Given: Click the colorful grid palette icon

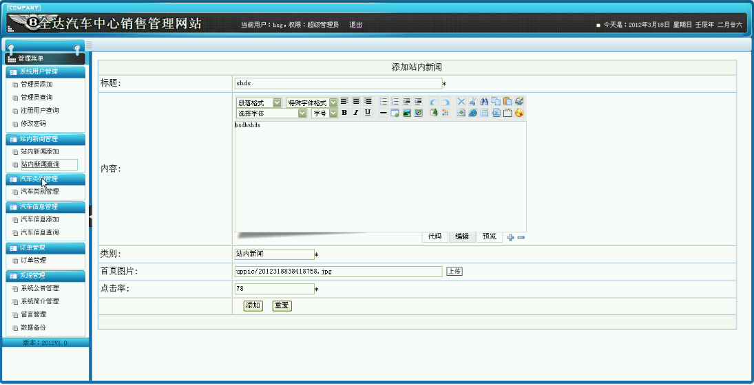Looking at the screenshot, I should tap(446, 113).
